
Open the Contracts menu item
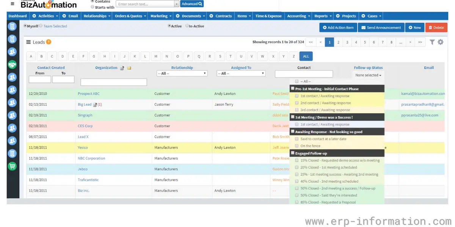(x=221, y=16)
